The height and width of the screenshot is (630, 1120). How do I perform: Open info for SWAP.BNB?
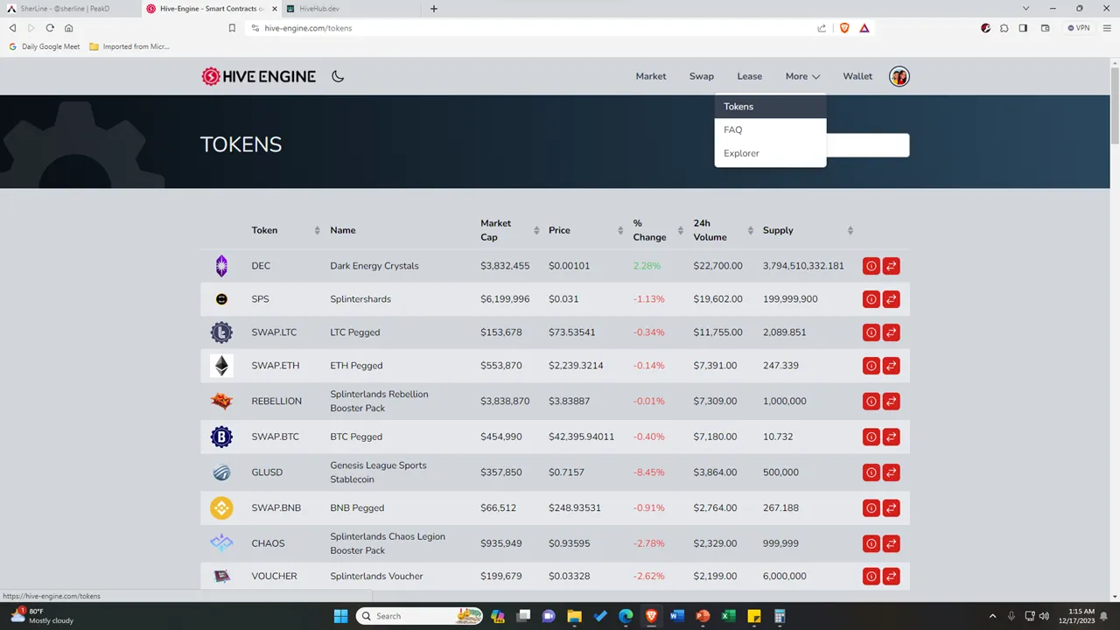pos(871,507)
